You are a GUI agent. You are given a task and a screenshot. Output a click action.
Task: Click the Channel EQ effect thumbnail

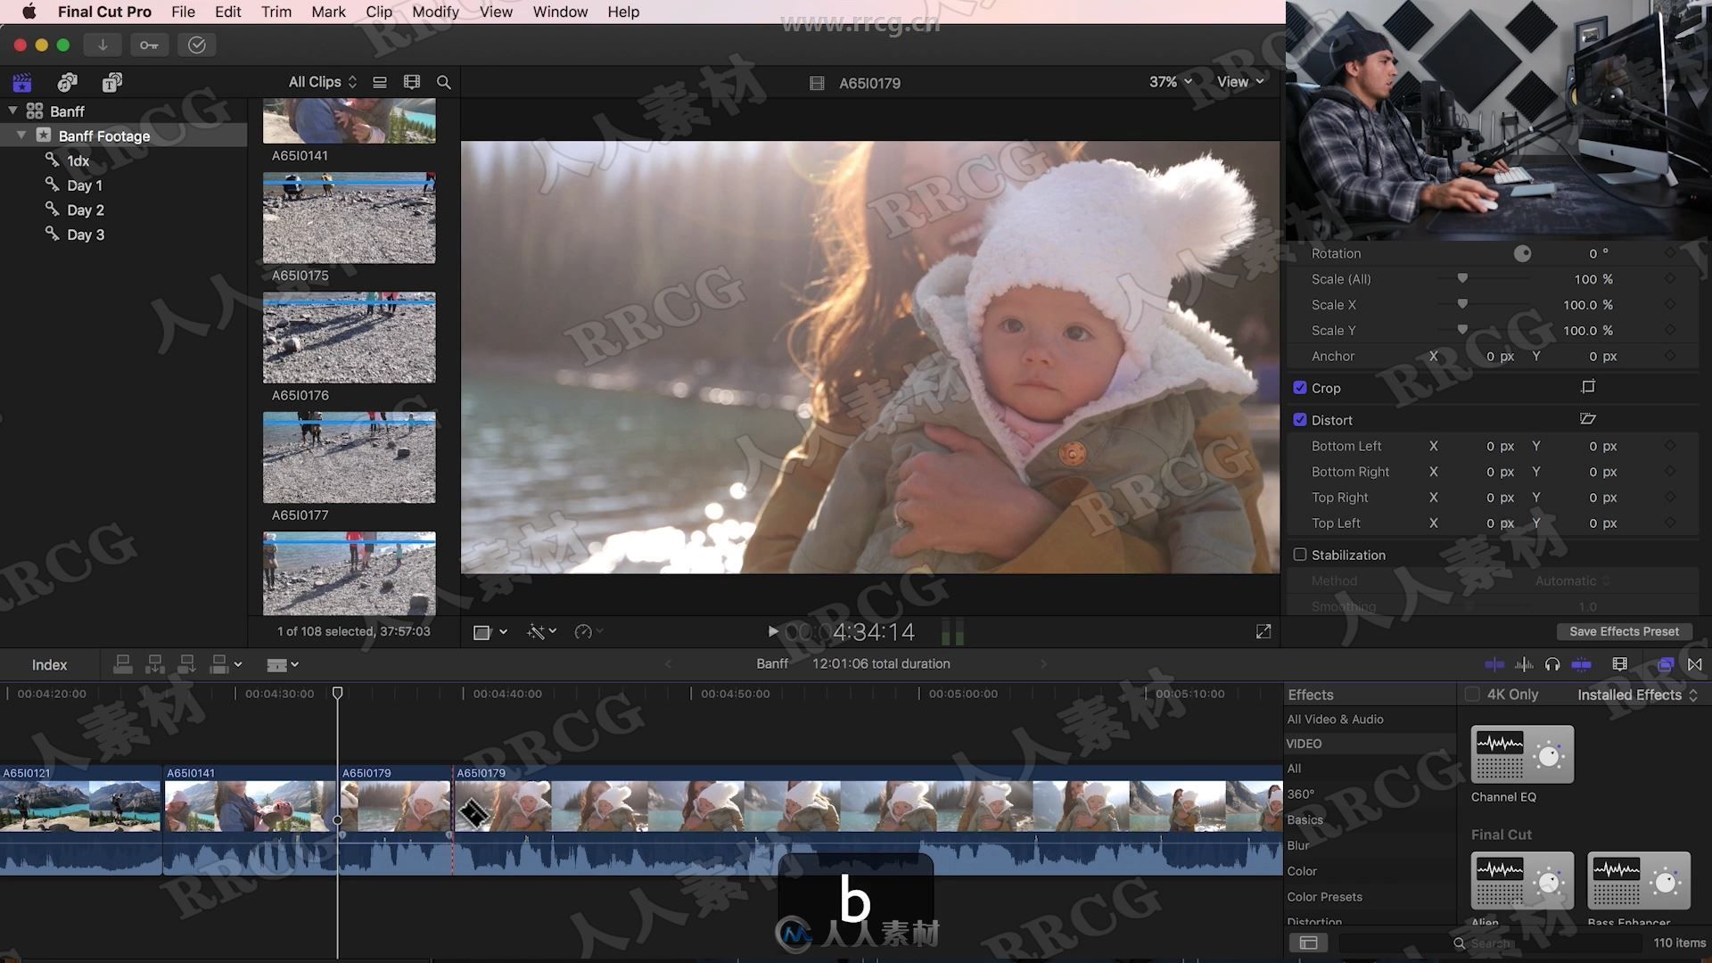[1522, 754]
